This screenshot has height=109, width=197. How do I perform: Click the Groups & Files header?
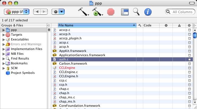[23, 25]
